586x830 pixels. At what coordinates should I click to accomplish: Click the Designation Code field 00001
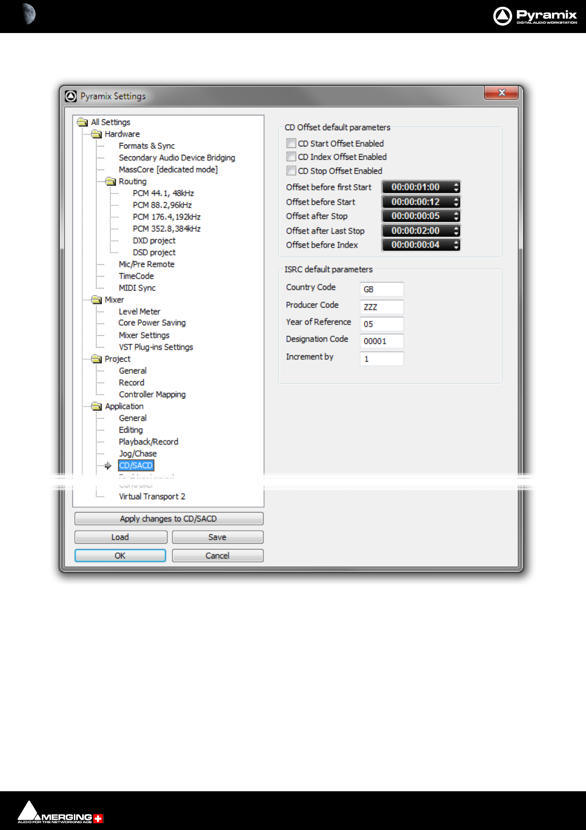click(x=382, y=341)
